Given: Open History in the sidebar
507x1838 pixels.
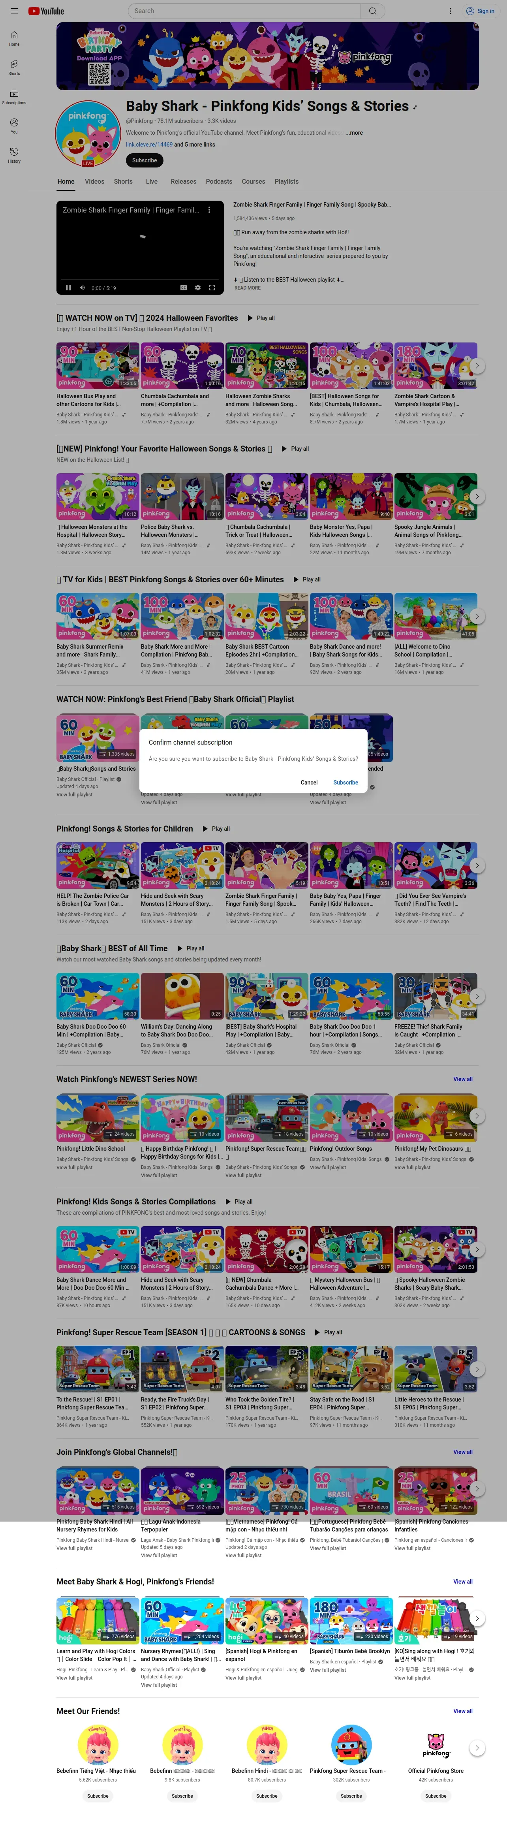Looking at the screenshot, I should 14,156.
